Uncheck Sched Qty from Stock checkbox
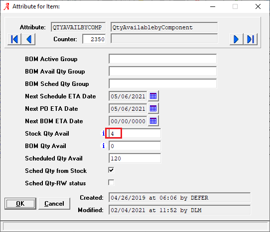The image size is (270, 232). tap(111, 170)
